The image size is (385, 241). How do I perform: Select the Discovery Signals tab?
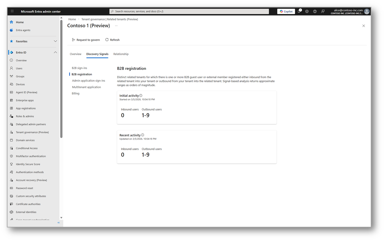[97, 54]
